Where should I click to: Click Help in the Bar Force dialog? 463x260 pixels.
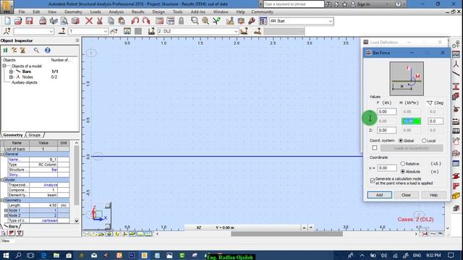(433, 195)
